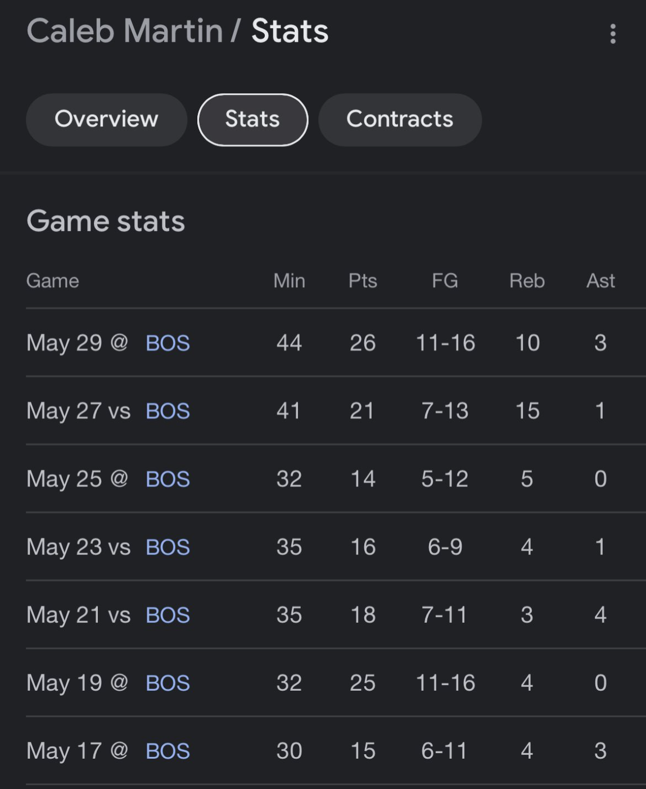Click the Game stats section heading
Image resolution: width=646 pixels, height=789 pixels.
(x=106, y=221)
